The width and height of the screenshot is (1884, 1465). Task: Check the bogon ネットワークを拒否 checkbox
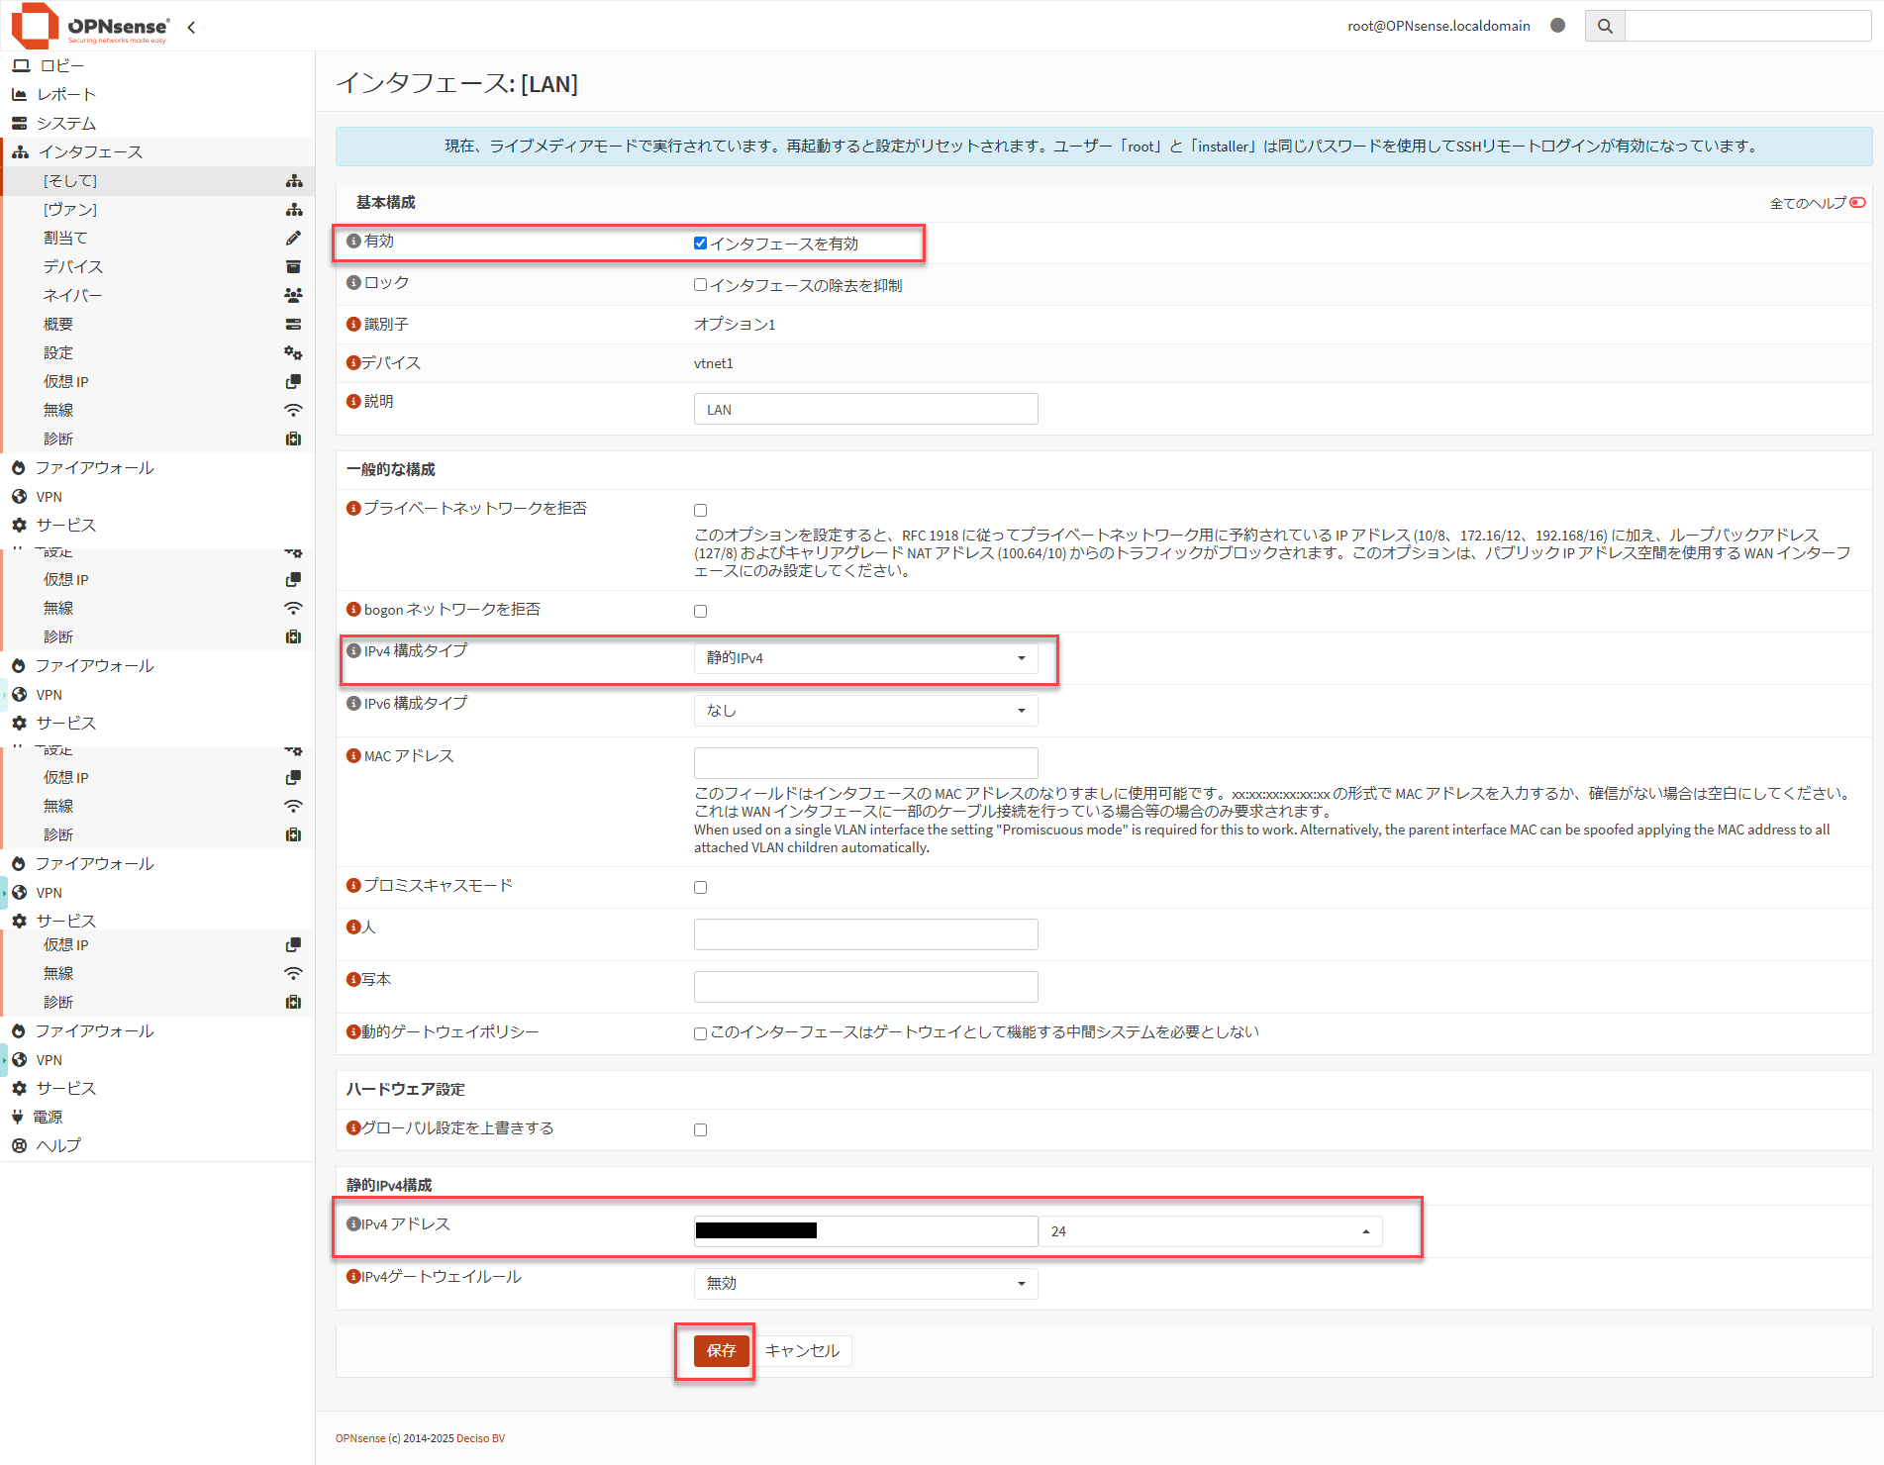click(x=700, y=612)
